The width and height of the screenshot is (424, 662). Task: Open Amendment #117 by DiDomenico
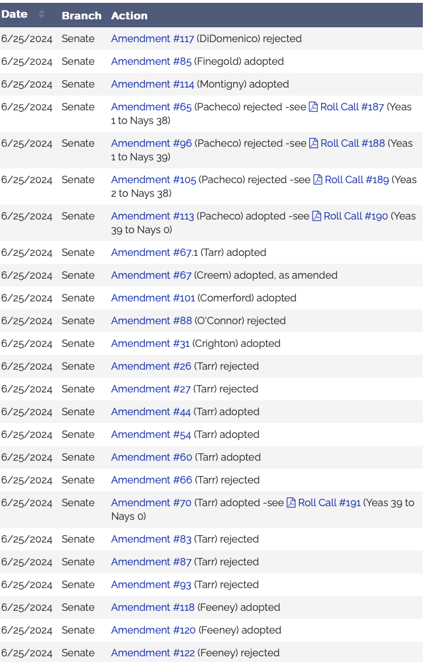[152, 39]
